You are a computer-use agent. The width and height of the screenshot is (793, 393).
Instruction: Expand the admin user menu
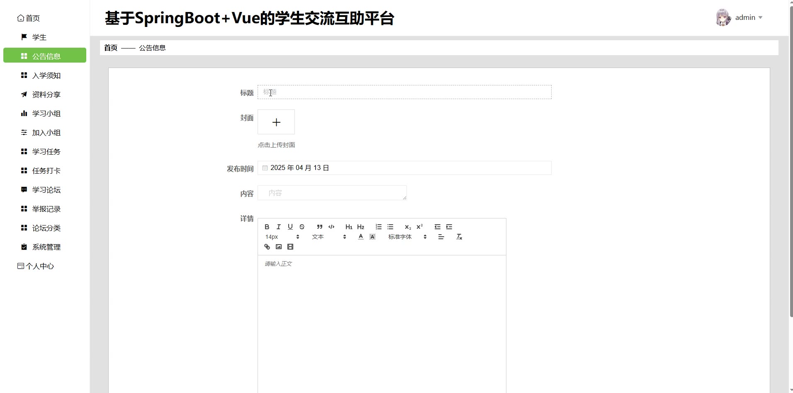[x=749, y=17]
